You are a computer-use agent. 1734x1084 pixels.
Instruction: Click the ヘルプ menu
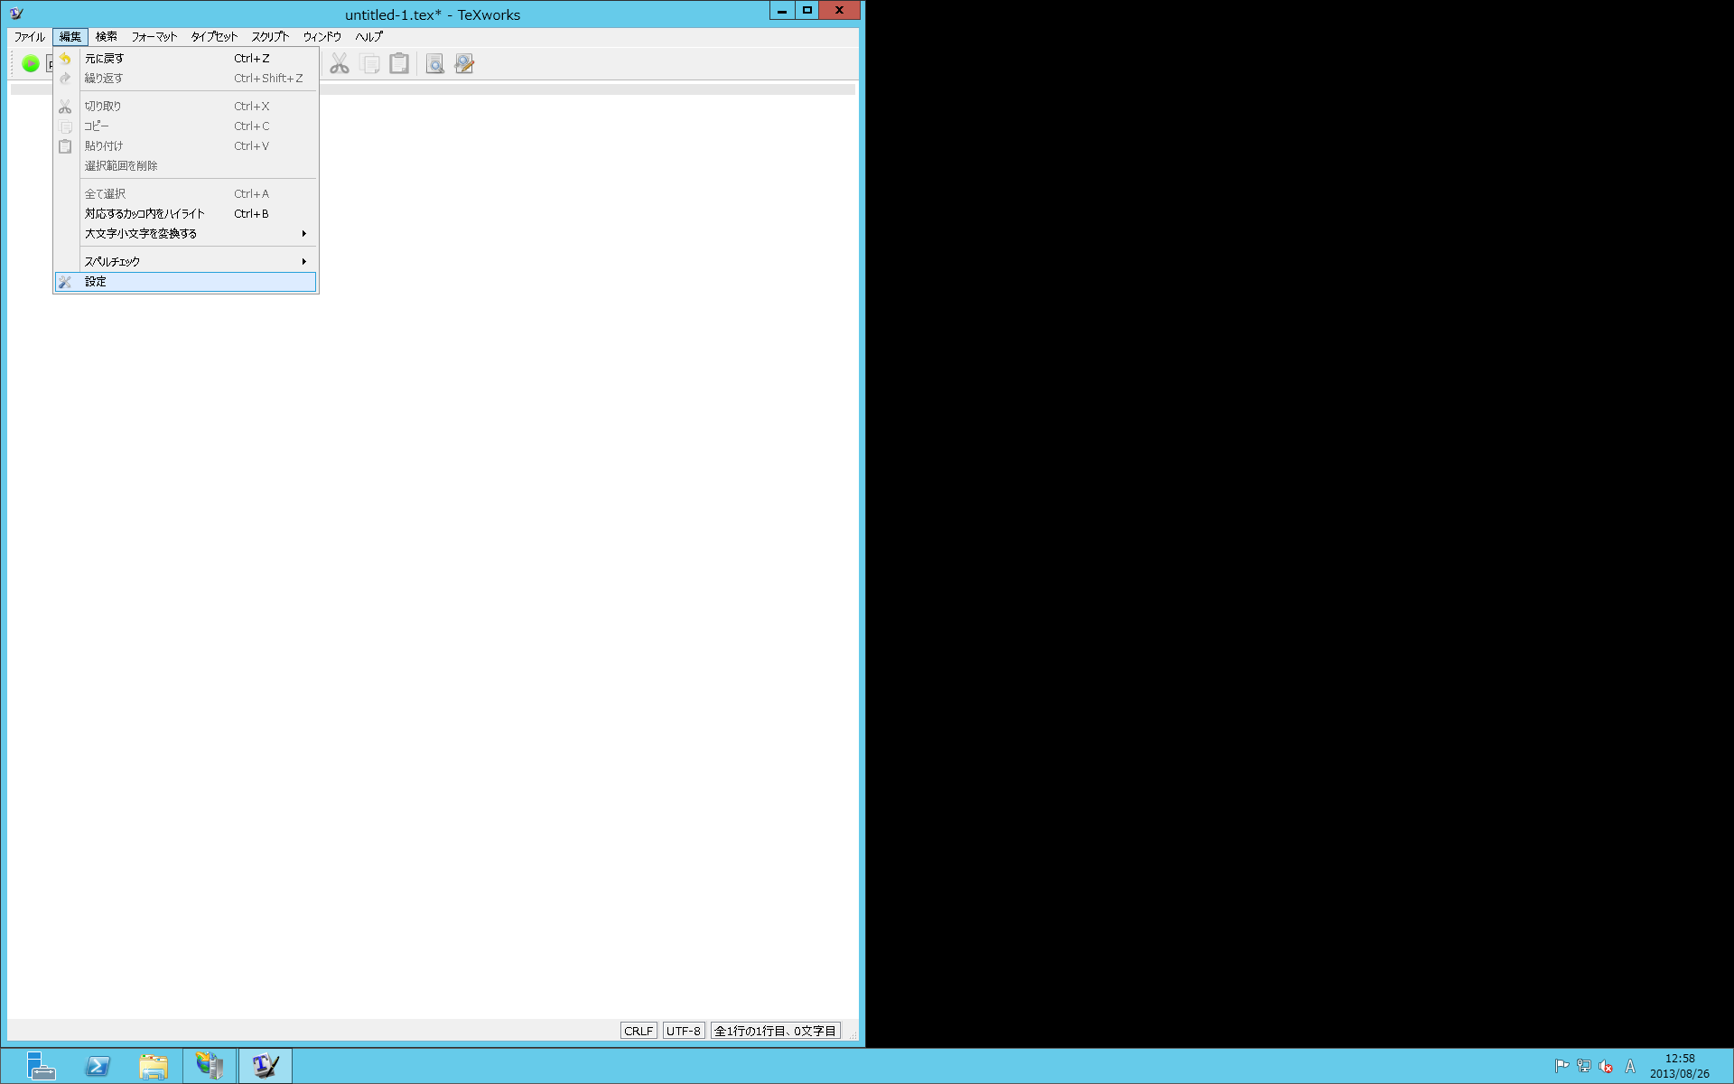click(x=368, y=37)
